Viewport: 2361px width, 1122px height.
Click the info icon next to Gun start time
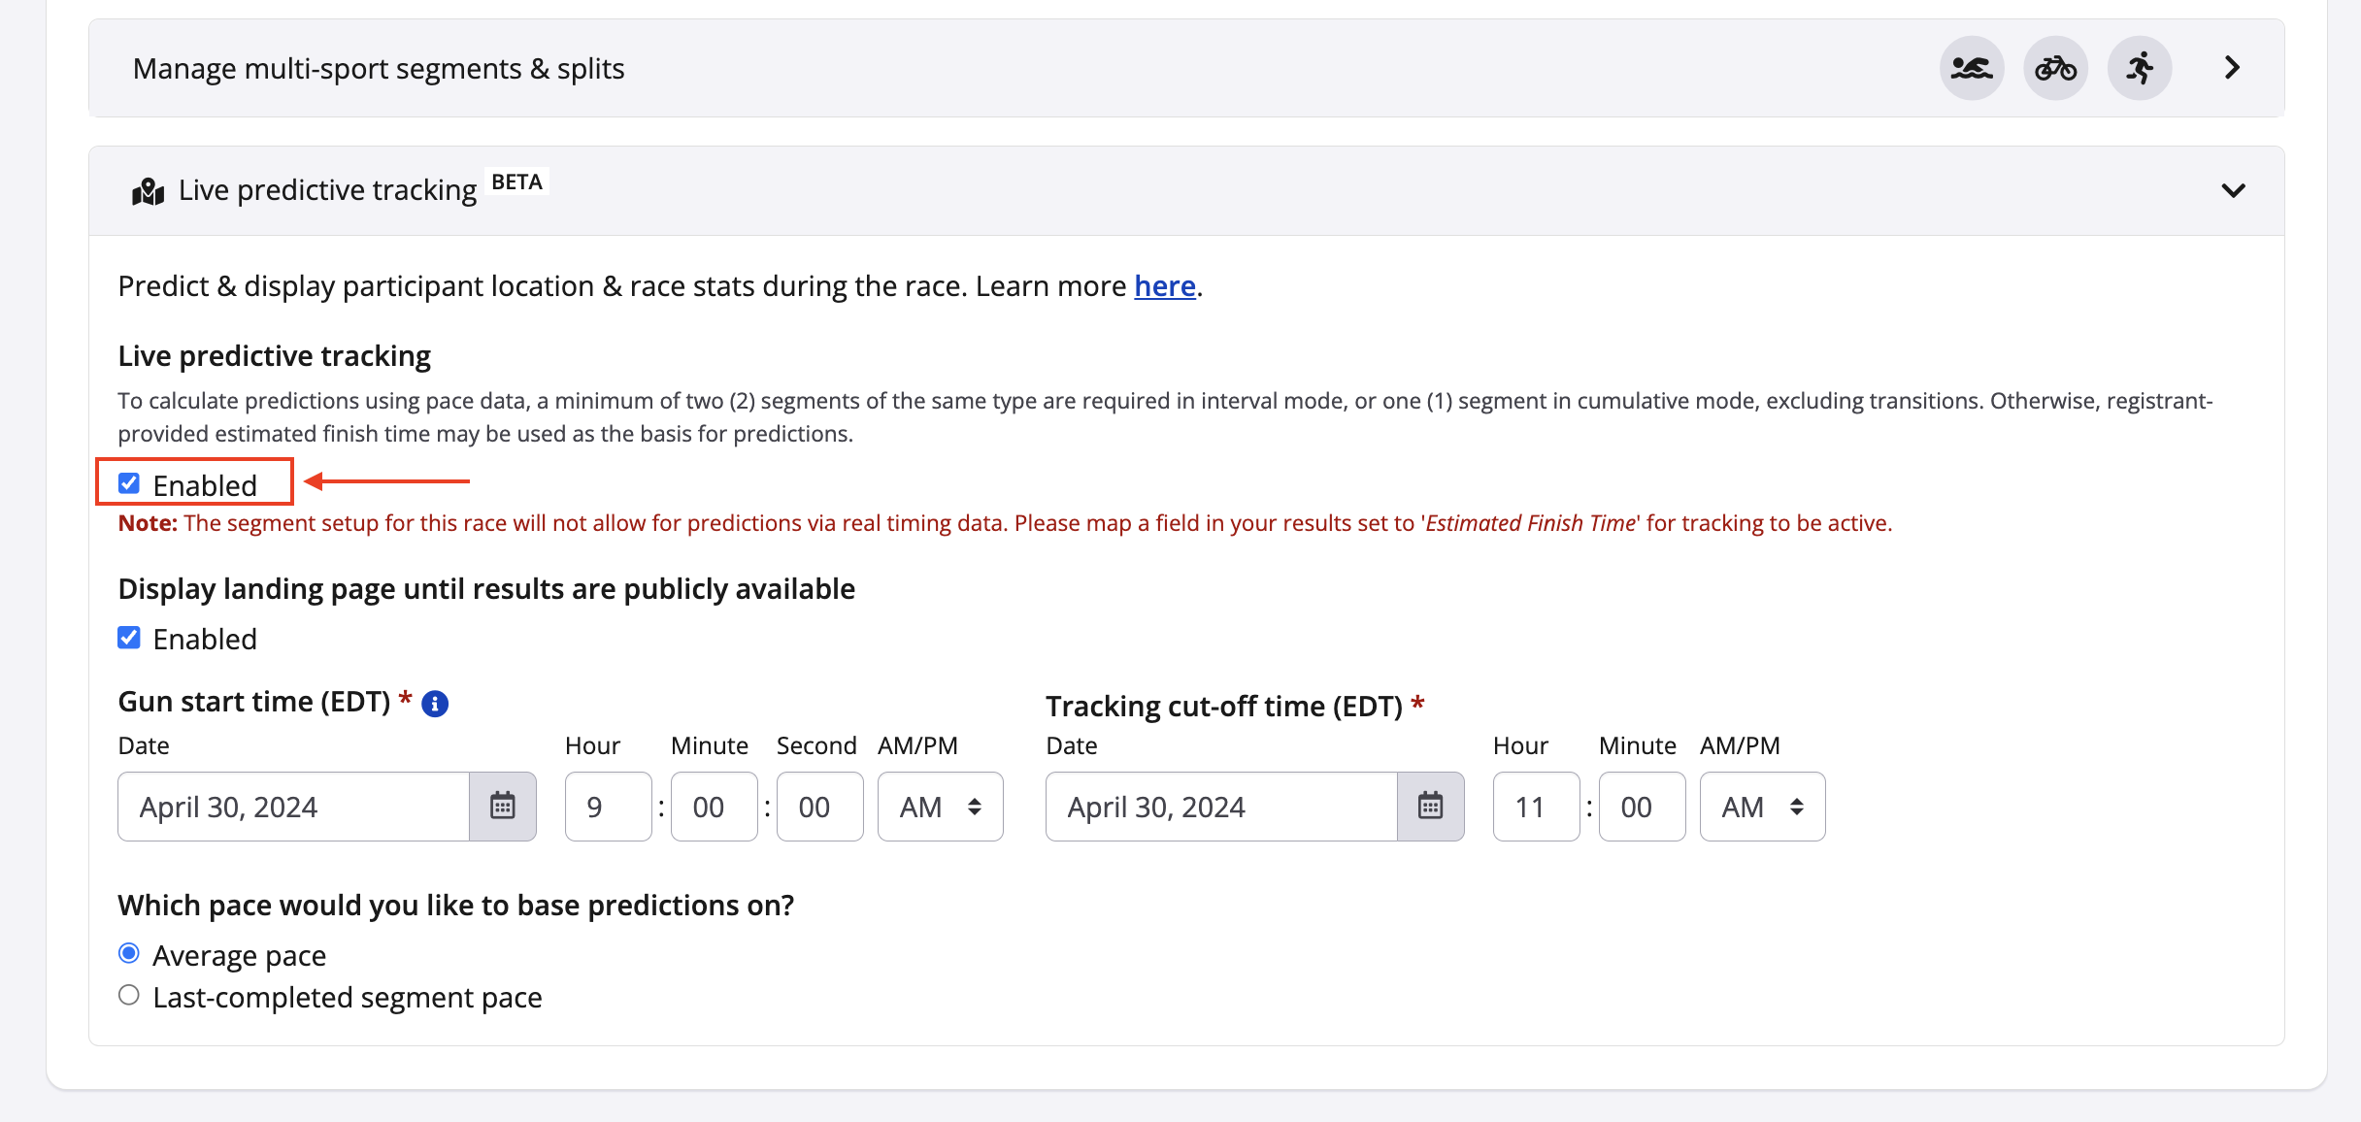coord(435,704)
